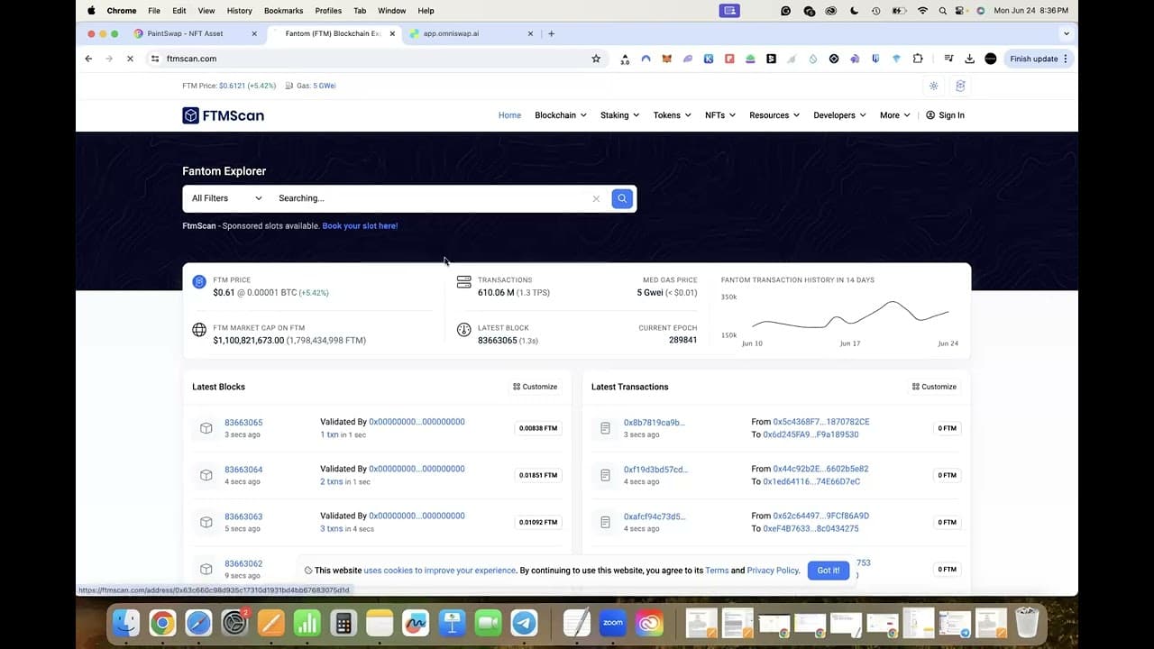Expand the Blockchain dropdown menu
1154x649 pixels.
click(561, 115)
